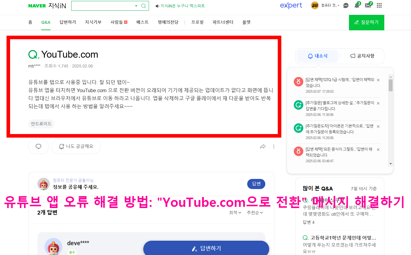This screenshot has width=411, height=255.
Task: Click the green Q icon for 블로그 notification
Action: click(x=298, y=105)
